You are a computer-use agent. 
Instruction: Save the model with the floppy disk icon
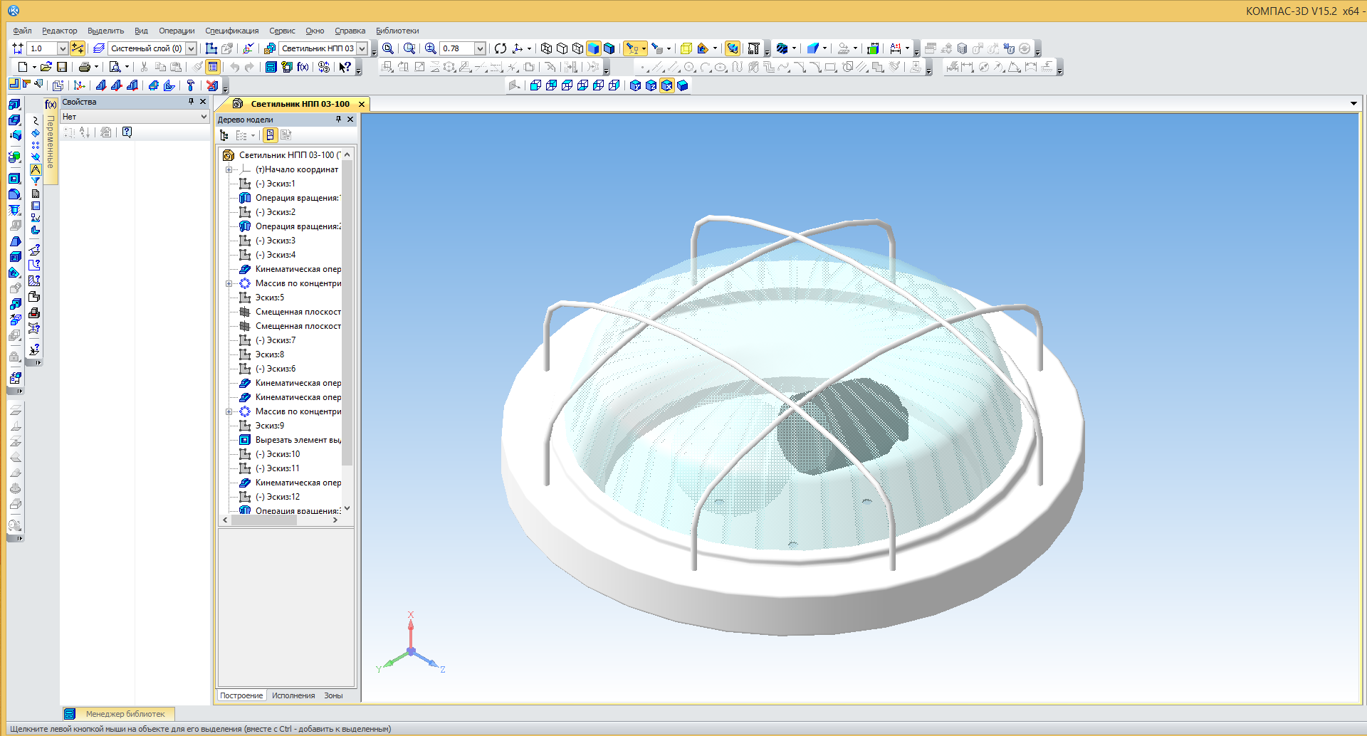62,67
